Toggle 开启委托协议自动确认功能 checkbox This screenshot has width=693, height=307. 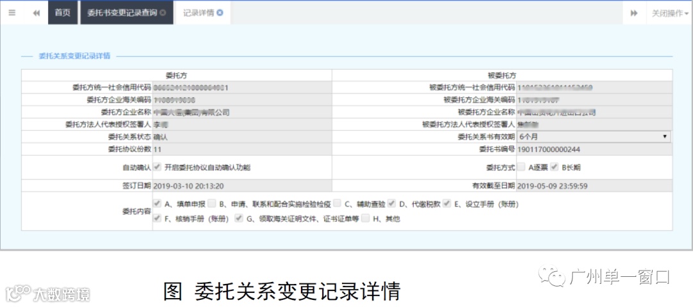tap(157, 167)
